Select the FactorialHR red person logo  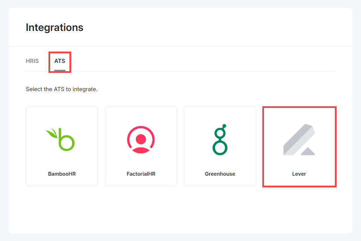(141, 139)
